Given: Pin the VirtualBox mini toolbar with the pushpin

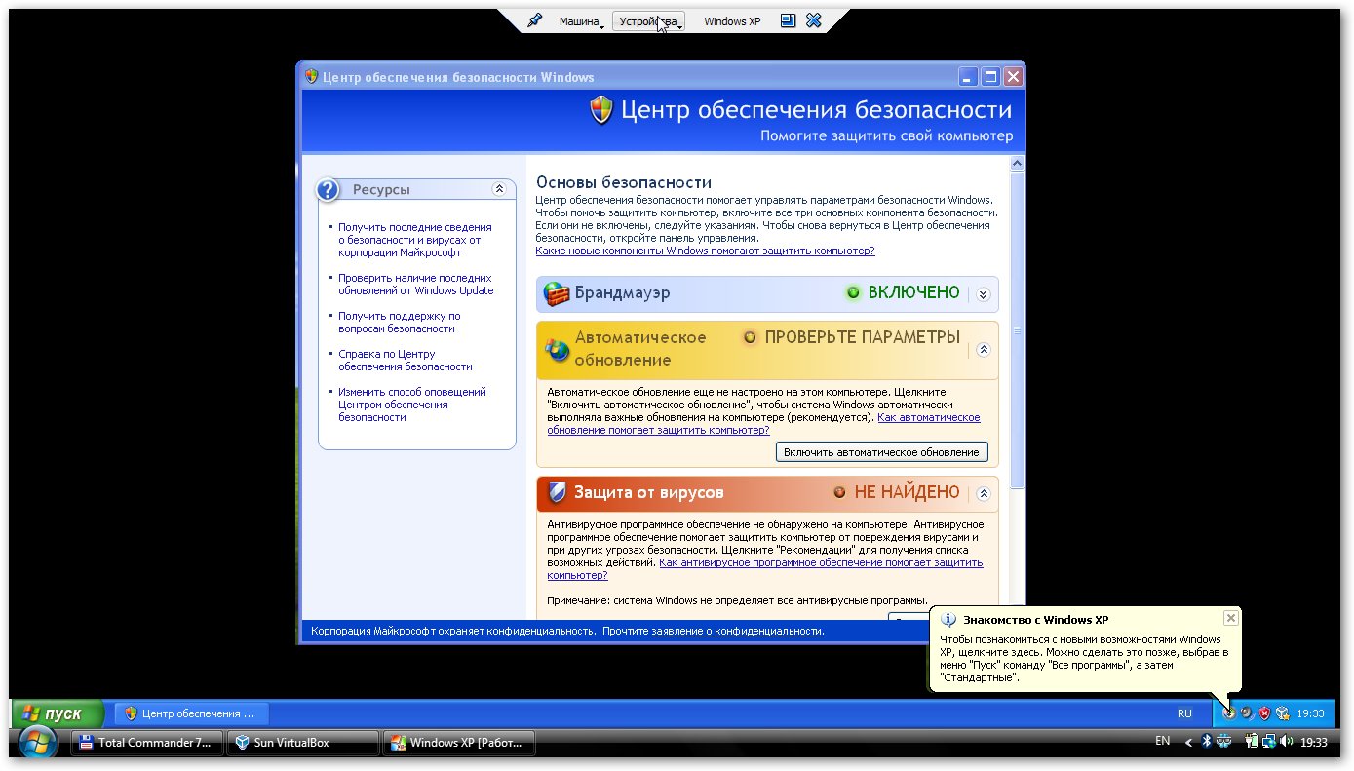Looking at the screenshot, I should [x=534, y=20].
